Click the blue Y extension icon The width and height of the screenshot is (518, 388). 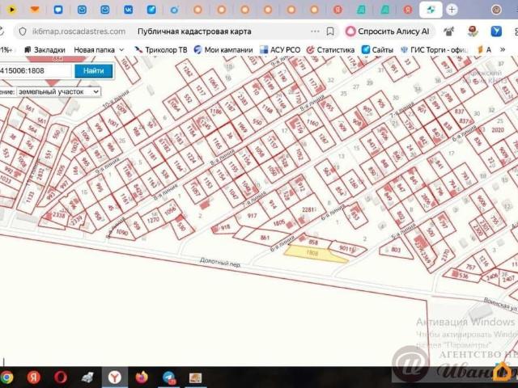pos(496,32)
